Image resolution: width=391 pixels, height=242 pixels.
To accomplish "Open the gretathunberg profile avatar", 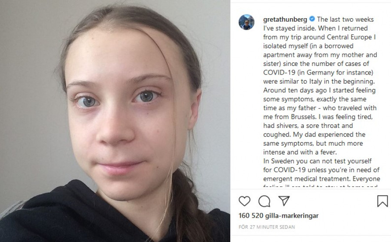I will (x=246, y=22).
